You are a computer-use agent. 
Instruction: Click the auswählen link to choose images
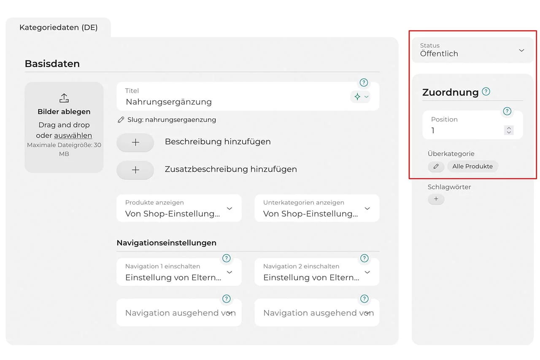click(x=73, y=135)
